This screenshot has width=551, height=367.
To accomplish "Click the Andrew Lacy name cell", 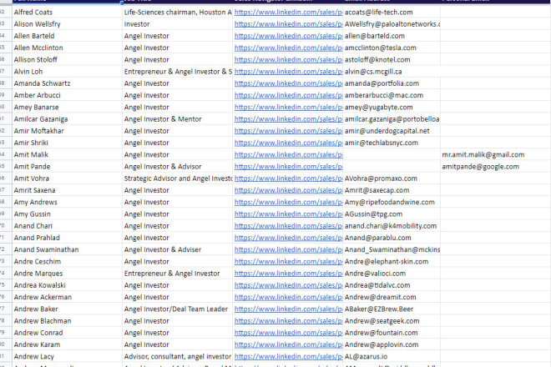I will click(x=67, y=356).
